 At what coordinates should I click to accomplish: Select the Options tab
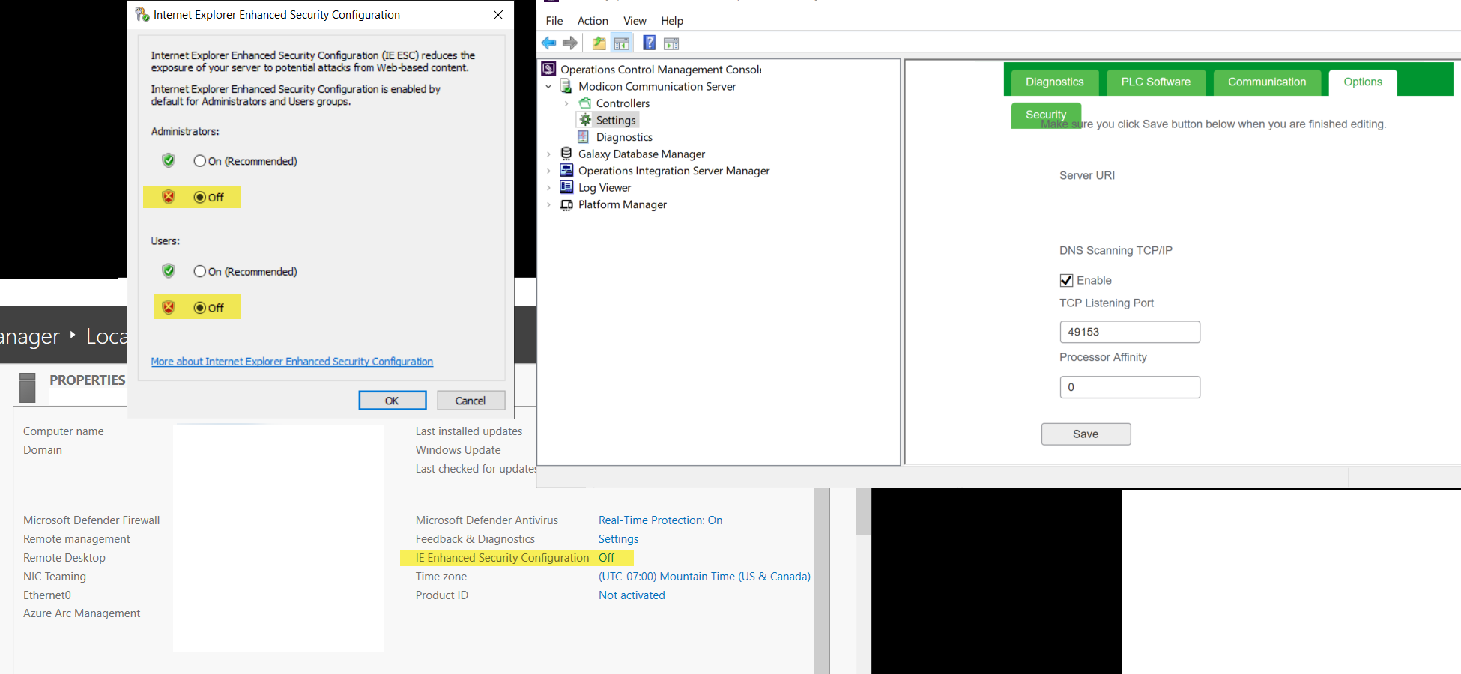point(1363,82)
